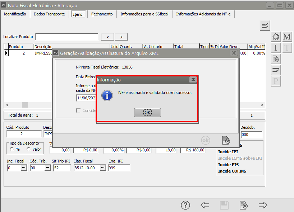Select the '%' discount type radio

12,149
